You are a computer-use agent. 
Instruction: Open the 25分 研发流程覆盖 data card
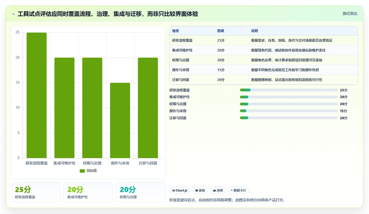click(36, 192)
